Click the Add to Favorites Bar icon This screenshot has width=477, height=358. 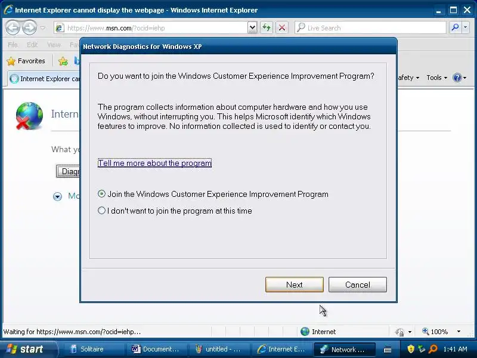63,61
